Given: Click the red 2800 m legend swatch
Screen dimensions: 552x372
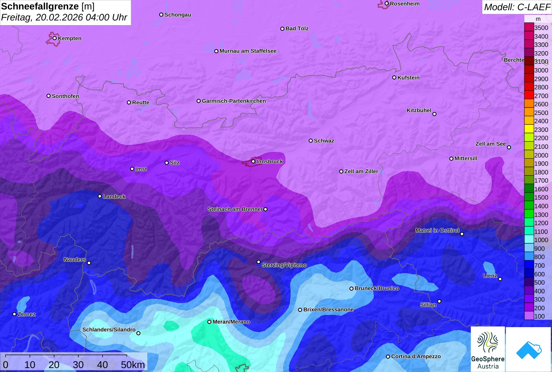Looking at the screenshot, I should [x=529, y=87].
